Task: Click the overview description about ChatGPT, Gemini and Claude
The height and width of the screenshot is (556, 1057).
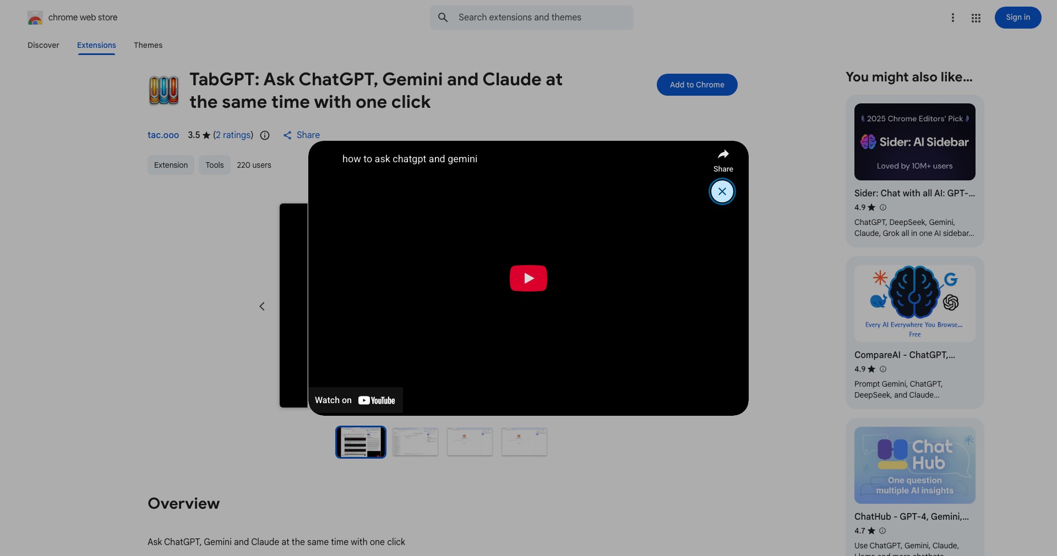Action: (276, 542)
